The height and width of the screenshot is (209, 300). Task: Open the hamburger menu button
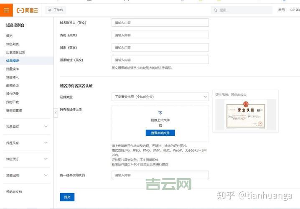[6, 10]
